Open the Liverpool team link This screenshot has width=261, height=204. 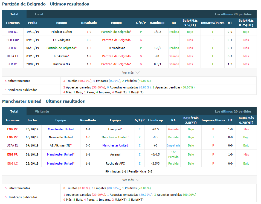point(115,129)
